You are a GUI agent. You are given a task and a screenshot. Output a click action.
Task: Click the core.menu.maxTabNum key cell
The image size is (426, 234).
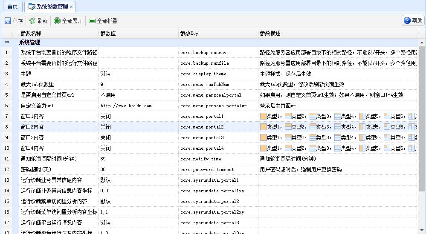pyautogui.click(x=218, y=84)
